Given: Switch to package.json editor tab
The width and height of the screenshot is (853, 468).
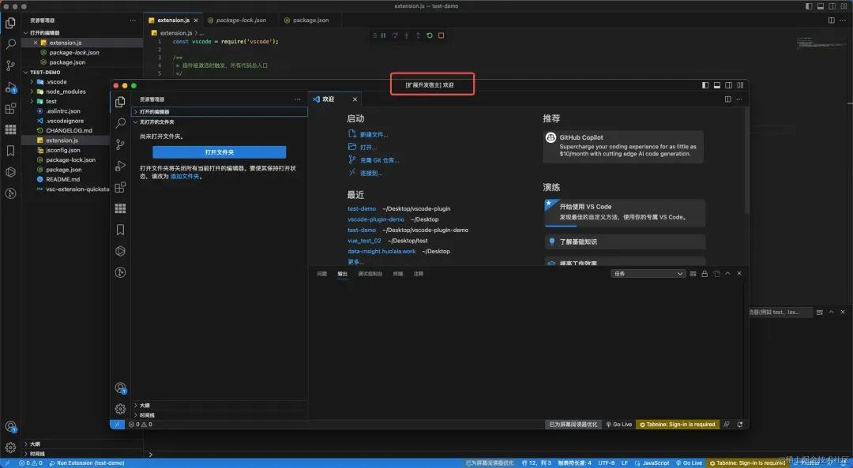Looking at the screenshot, I should tap(306, 20).
